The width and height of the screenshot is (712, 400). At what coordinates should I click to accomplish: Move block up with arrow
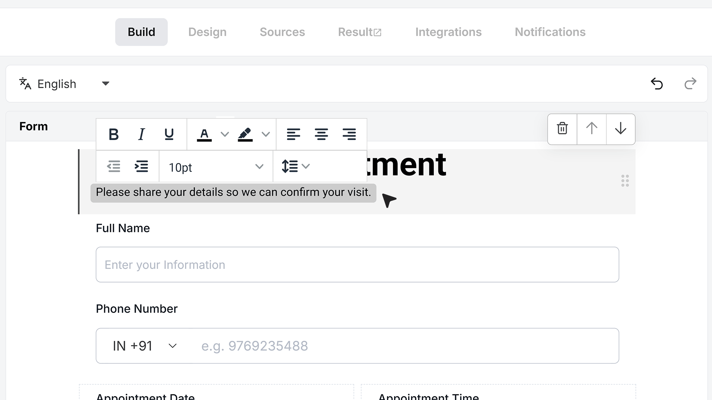point(591,129)
